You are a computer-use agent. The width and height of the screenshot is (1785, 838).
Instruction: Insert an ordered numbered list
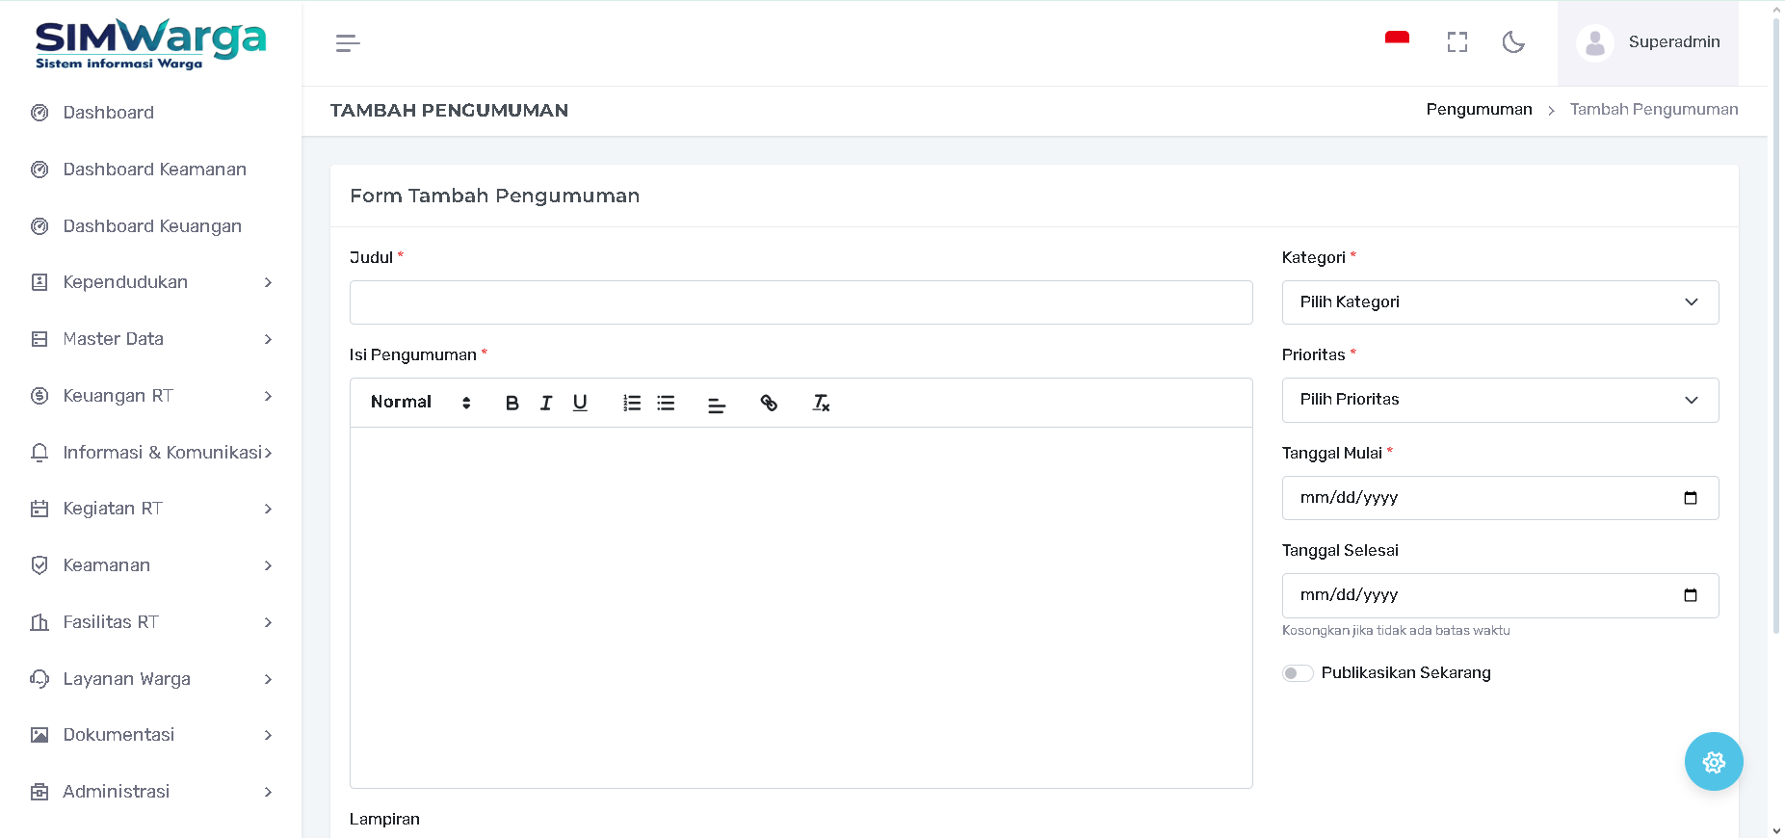pos(632,403)
